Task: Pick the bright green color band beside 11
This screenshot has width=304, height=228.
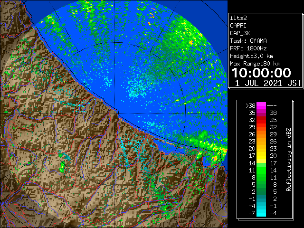Action: coord(261,170)
